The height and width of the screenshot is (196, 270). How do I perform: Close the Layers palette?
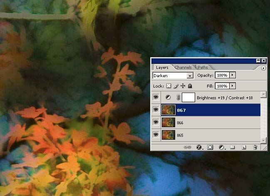[264, 60]
